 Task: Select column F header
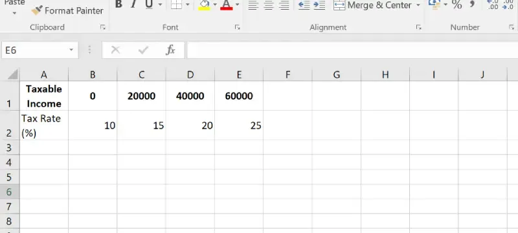coord(287,75)
